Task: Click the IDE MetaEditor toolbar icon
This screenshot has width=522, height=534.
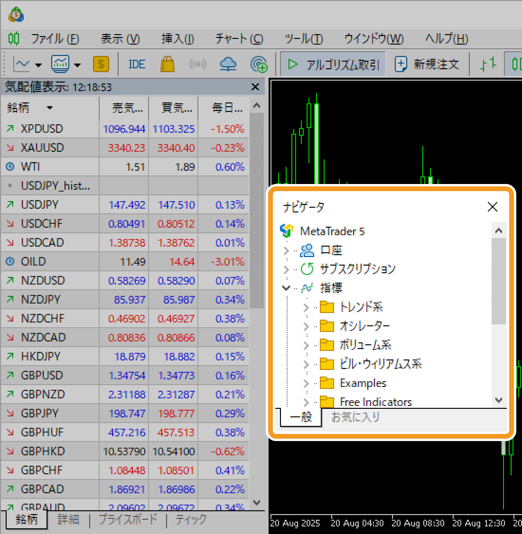Action: coord(137,64)
